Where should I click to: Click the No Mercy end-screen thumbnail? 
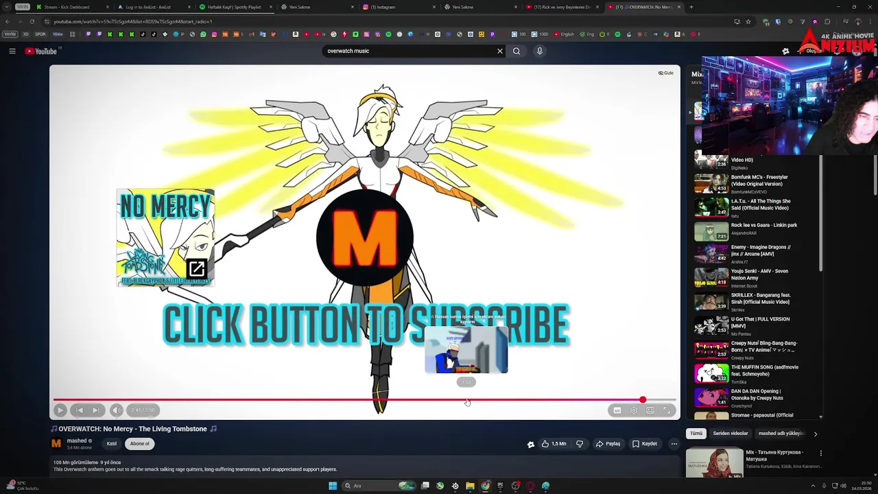(x=165, y=238)
